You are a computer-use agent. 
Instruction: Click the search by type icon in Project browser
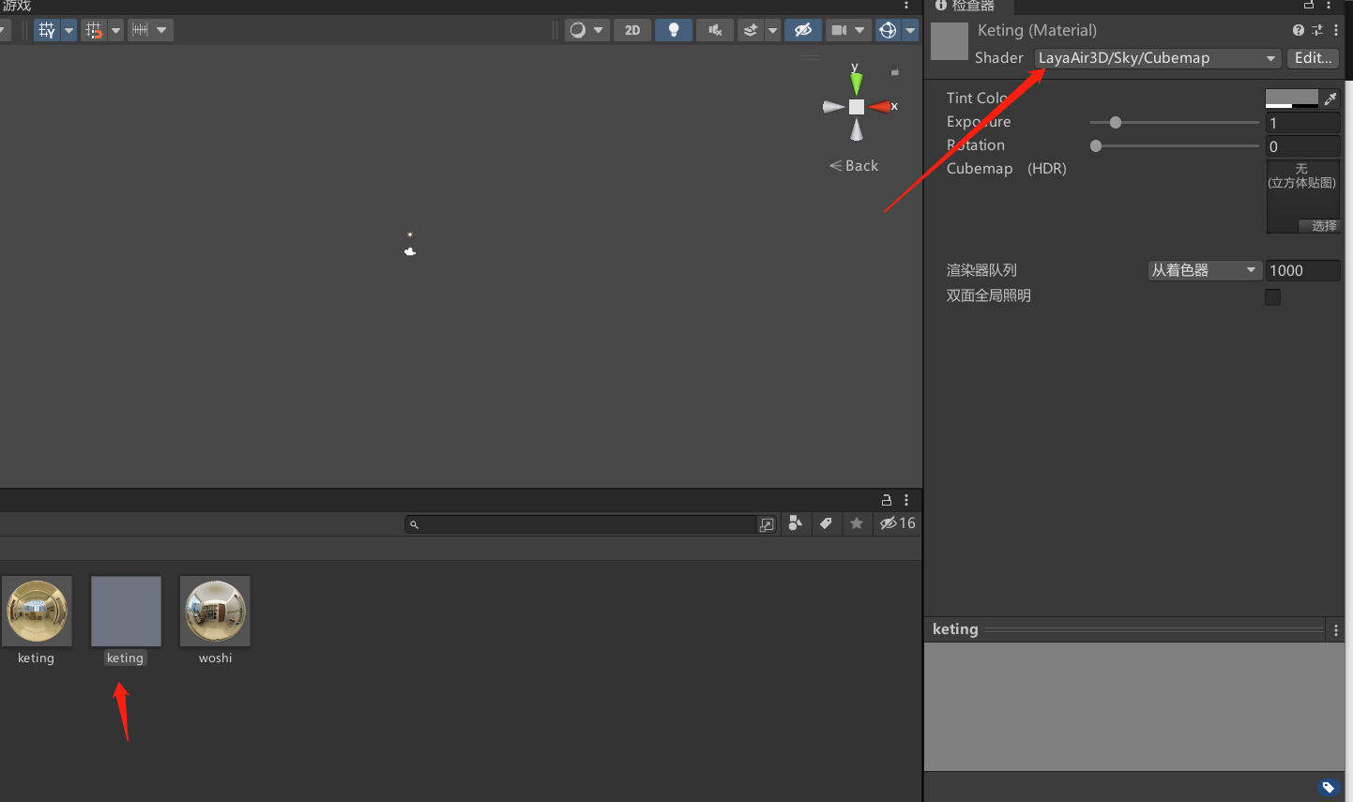(x=796, y=523)
